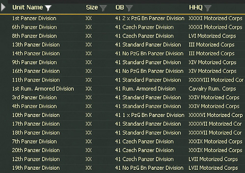The height and width of the screenshot is (173, 245).
Task: Select the 1st Panzer Division row
Action: point(34,19)
